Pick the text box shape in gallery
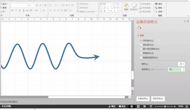The image size is (190, 110). [101, 4]
